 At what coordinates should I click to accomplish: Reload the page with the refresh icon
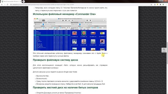pos(8,5)
